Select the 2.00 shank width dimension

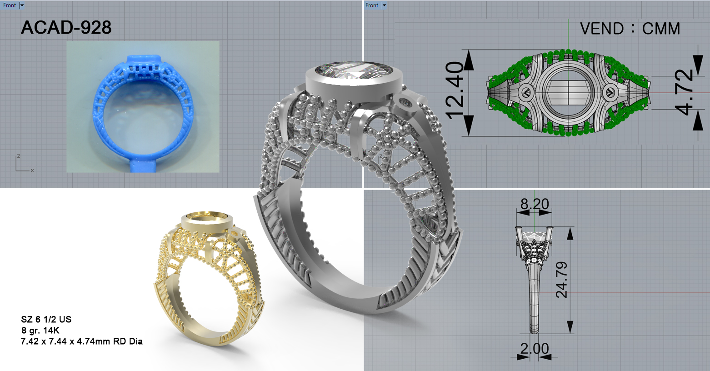(x=535, y=349)
